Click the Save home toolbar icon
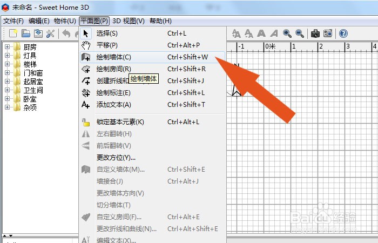Screen dimensions: 378x243 38,33
